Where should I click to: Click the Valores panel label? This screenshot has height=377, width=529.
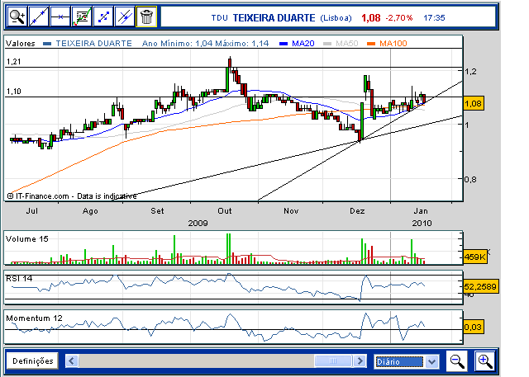(20, 44)
